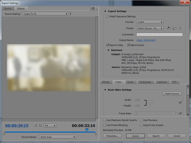The height and width of the screenshot is (143, 191).
Task: Open the Format dropdown showing H.264
Action: pyautogui.click(x=150, y=22)
